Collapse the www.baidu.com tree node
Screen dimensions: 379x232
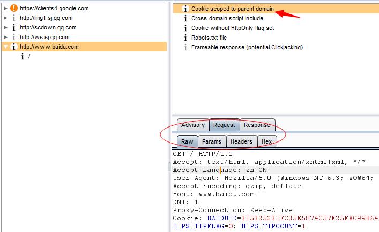(x=5, y=47)
